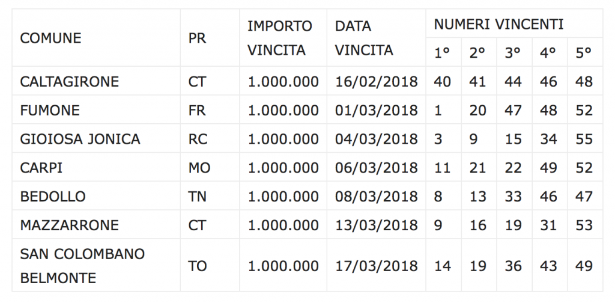This screenshot has height=303, width=615.
Task: Select the FUMONE row name
Action: click(50, 110)
